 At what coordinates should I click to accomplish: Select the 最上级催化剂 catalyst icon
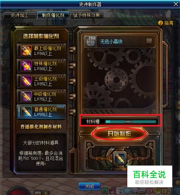click(26, 51)
